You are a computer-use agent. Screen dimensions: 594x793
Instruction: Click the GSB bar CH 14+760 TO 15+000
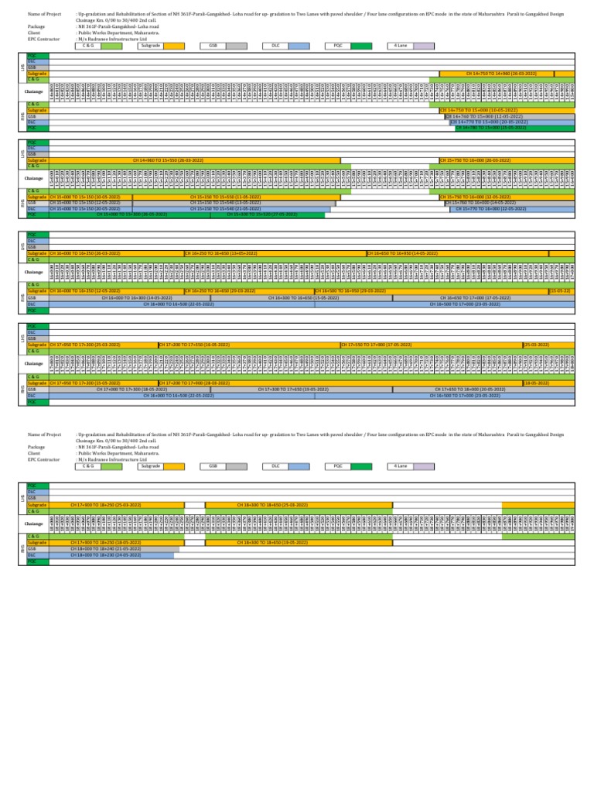[x=510, y=116]
